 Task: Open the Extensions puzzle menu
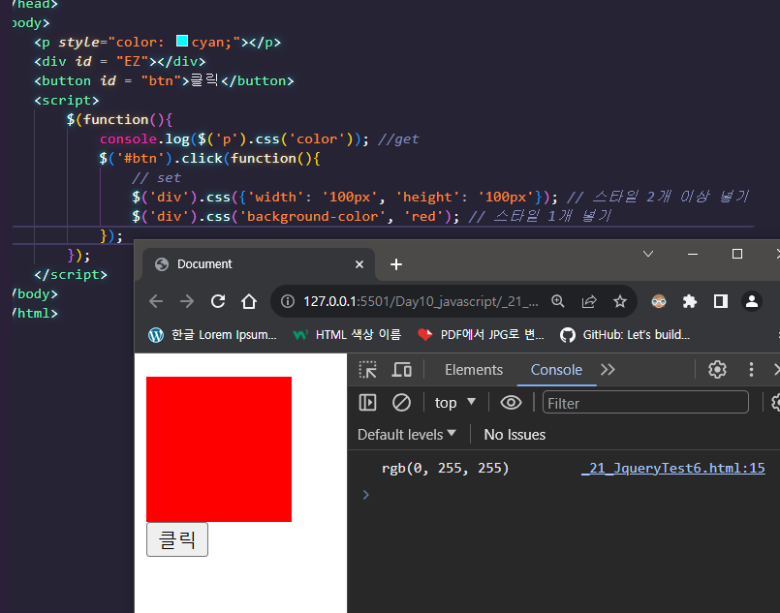coord(690,301)
